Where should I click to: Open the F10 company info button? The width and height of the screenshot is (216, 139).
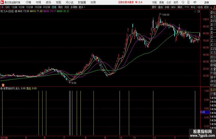point(187,7)
